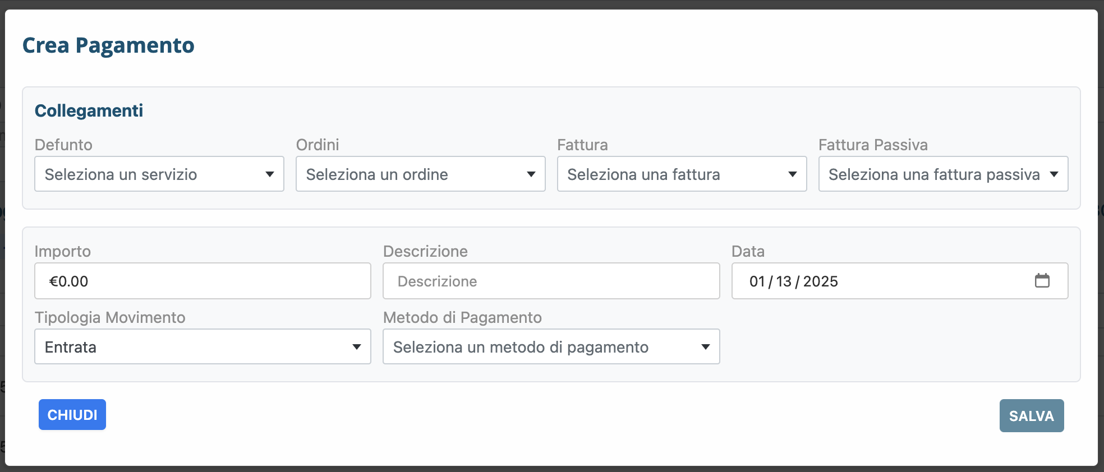Focus the Descrizione text input box
Screen dimensions: 1104x472
pos(551,281)
